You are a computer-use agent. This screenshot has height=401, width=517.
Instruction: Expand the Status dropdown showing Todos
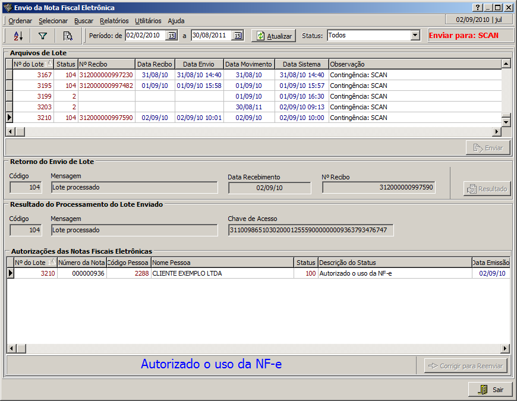pos(415,36)
